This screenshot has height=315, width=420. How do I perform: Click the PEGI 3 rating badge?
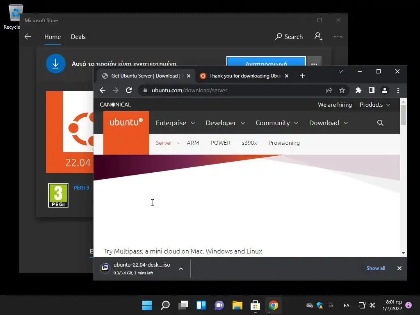[x=58, y=195]
